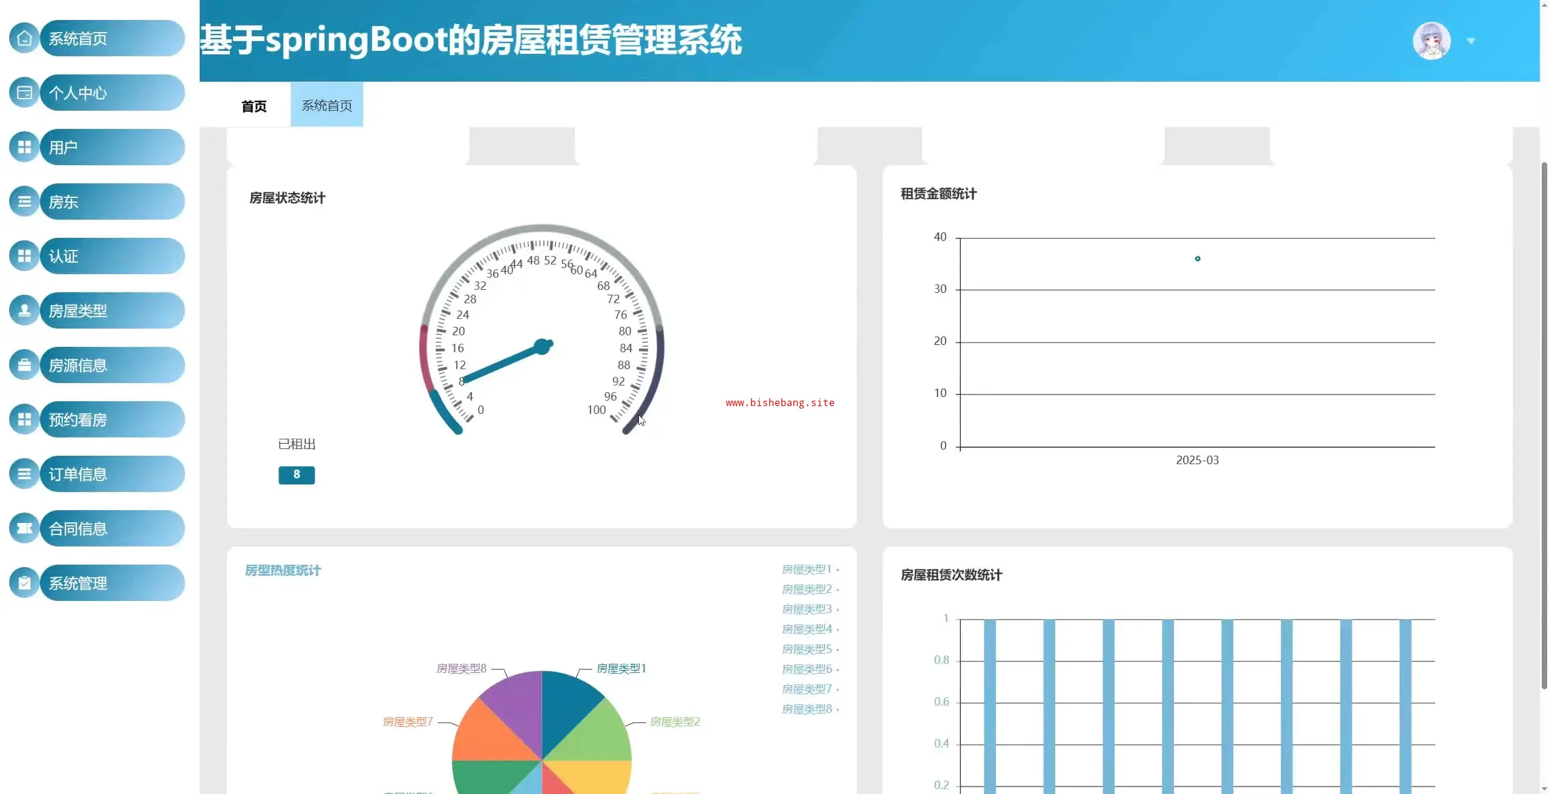Screen dimensions: 1549x794
Task: Click the home icon beside 系统首页
Action: click(24, 38)
